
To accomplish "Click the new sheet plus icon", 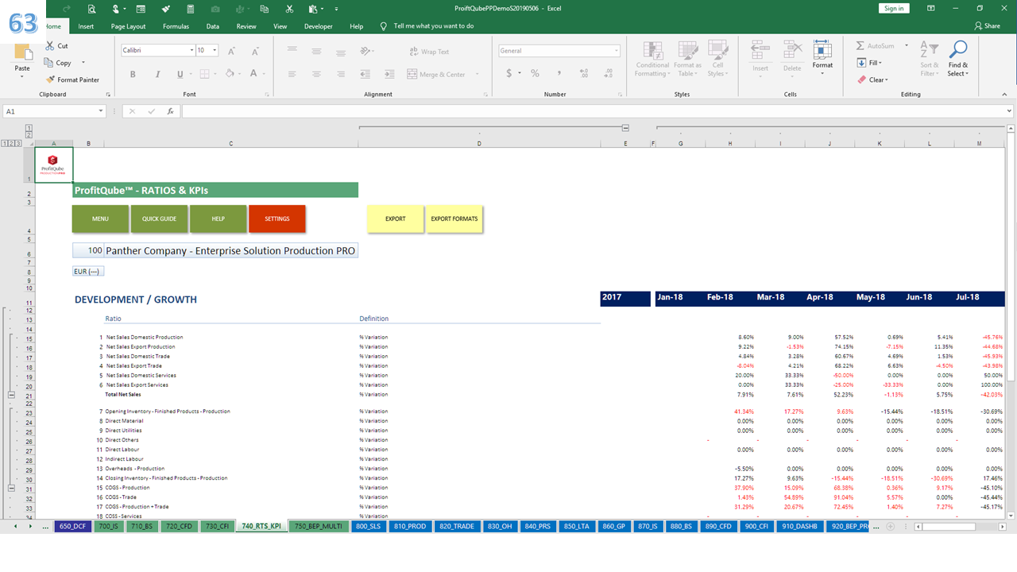I will (x=891, y=526).
